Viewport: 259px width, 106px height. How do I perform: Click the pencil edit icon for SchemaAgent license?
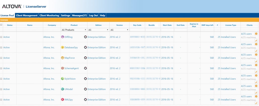[256, 72]
